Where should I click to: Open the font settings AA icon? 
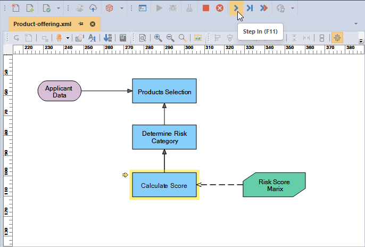[x=92, y=38]
